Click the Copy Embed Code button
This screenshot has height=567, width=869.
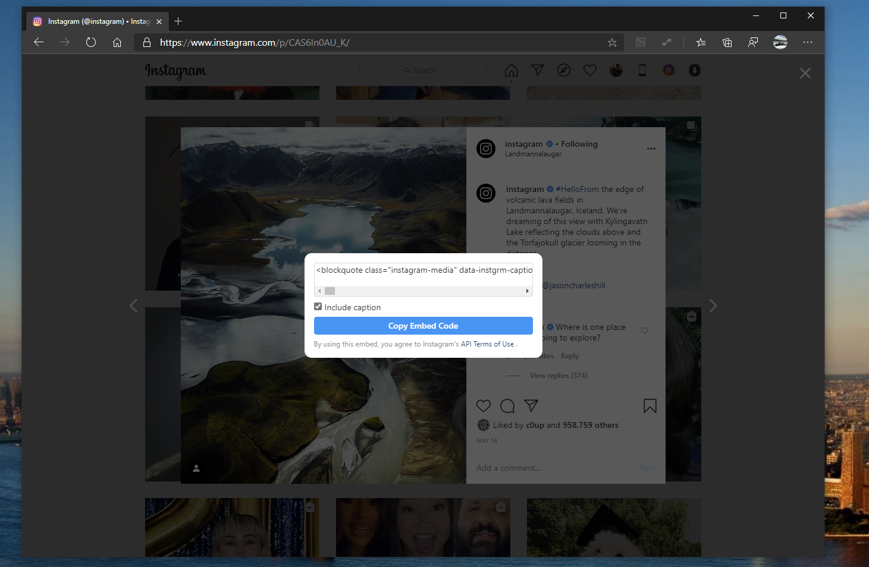[423, 326]
